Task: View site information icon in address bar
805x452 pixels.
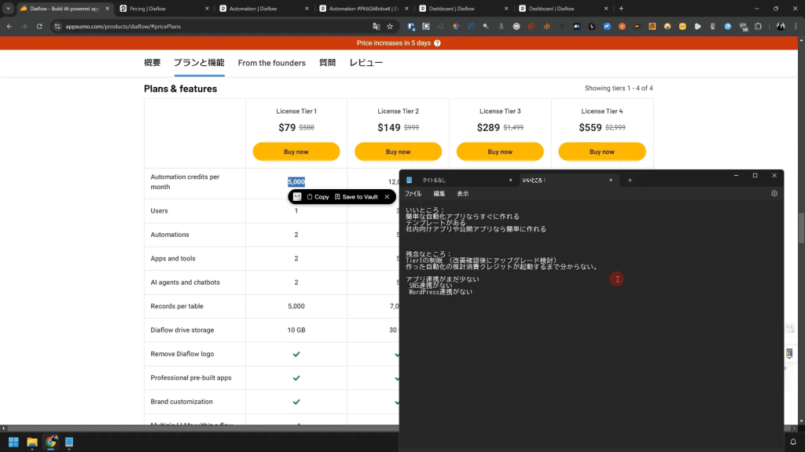Action: coord(57,26)
